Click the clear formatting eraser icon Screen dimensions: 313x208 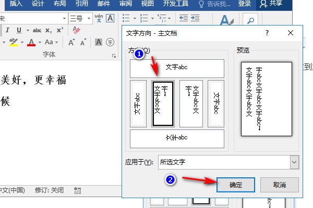[77, 30]
